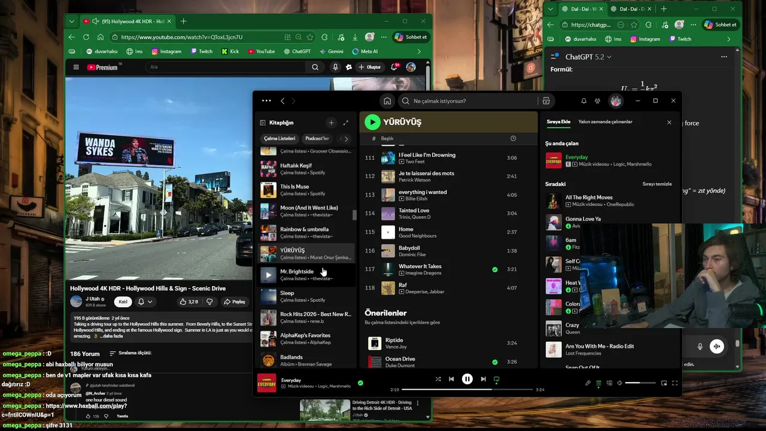This screenshot has height=431, width=766.
Task: Pause the current Spotify track
Action: pyautogui.click(x=467, y=379)
